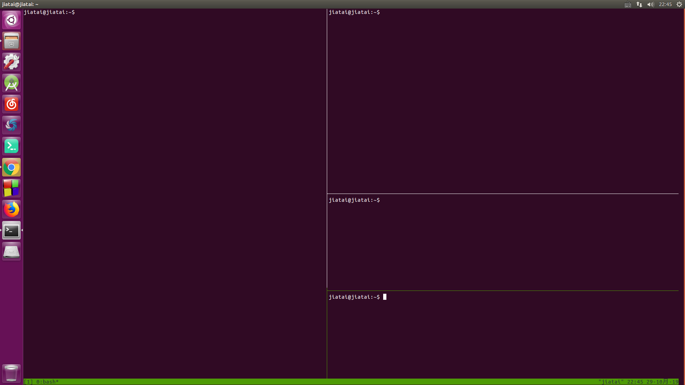
Task: Launch the blue swirl shutter application
Action: pos(11,125)
